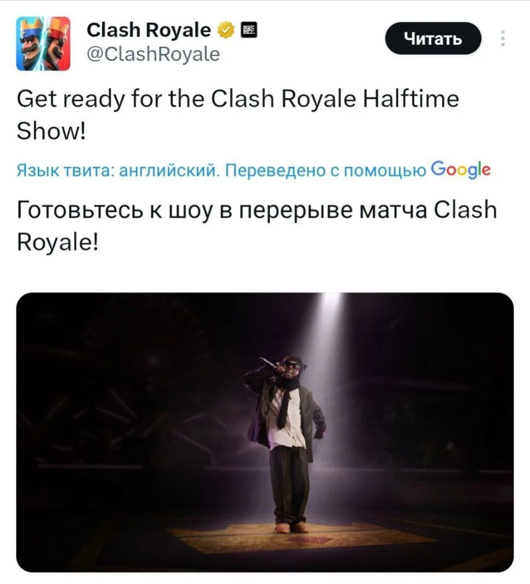Click the performer in the stage photo
The width and height of the screenshot is (530, 584).
click(x=286, y=443)
